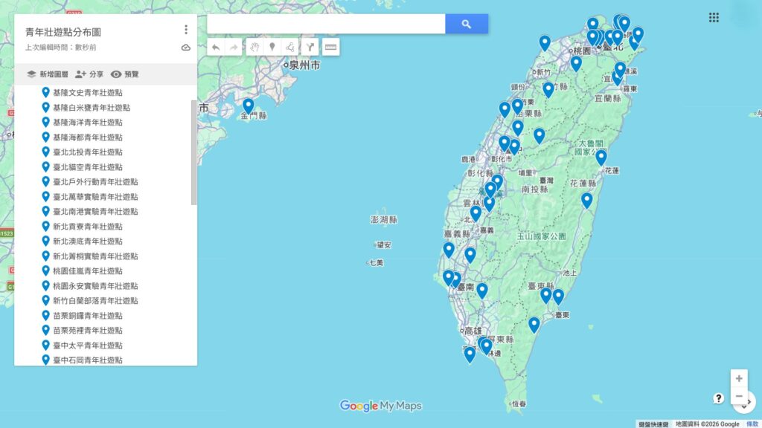Select the draw line tool
This screenshot has height=428, width=762.
[x=290, y=47]
